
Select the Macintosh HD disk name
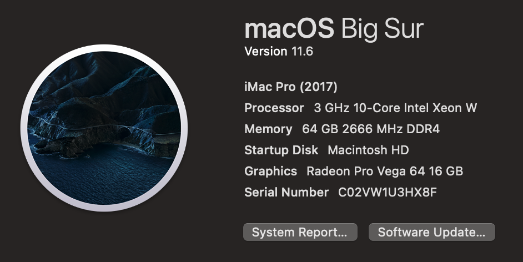368,150
